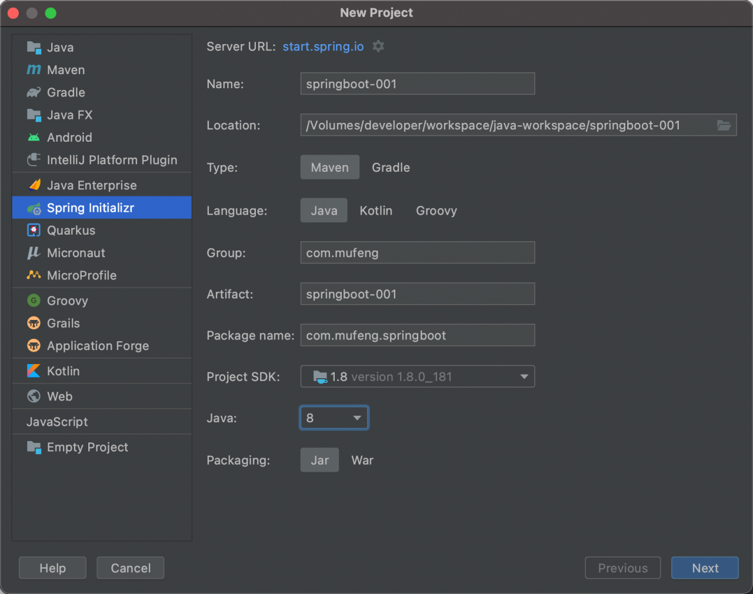Click the Spring Initializr leaf icon
753x594 pixels.
pyautogui.click(x=34, y=208)
